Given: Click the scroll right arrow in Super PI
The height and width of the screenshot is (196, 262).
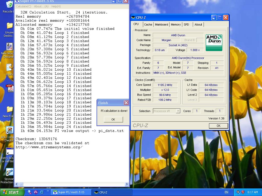Looking at the screenshot, I should click(x=127, y=184).
